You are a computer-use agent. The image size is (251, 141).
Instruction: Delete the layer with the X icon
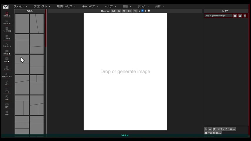pos(245,16)
